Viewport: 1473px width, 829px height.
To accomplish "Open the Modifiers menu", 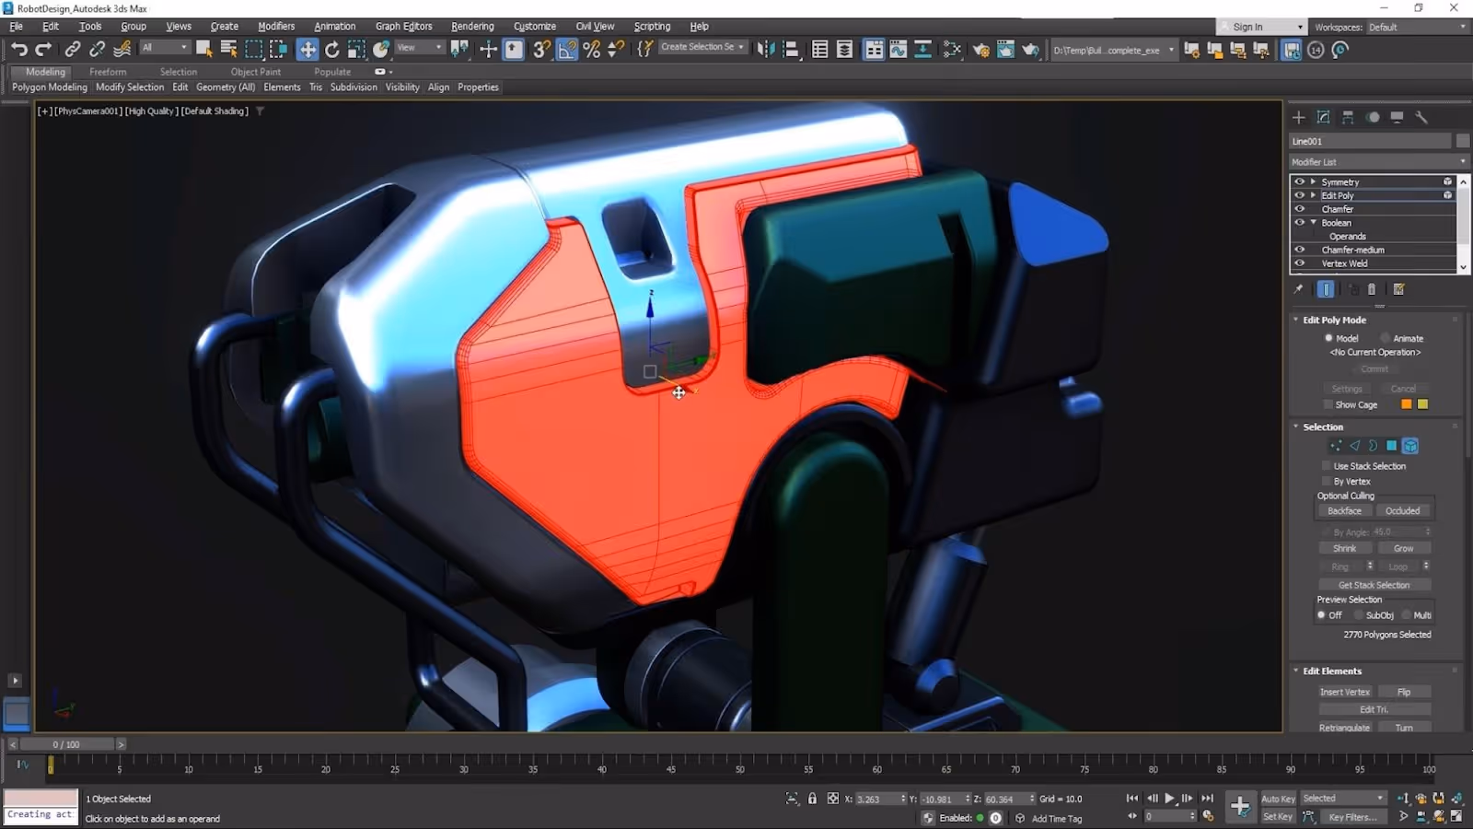I will click(276, 27).
